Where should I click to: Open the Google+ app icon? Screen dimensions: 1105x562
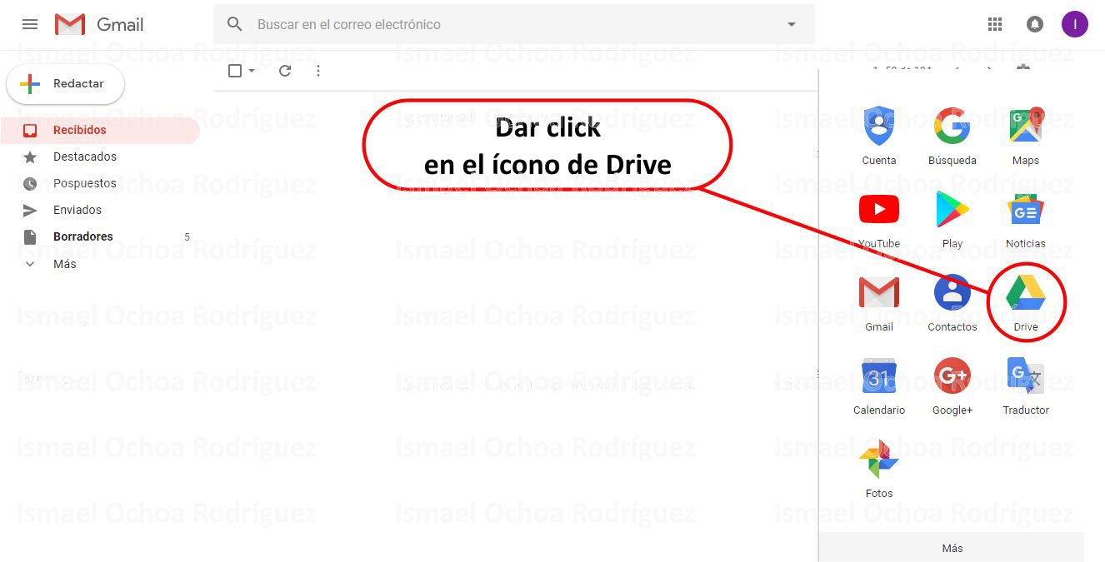[952, 376]
